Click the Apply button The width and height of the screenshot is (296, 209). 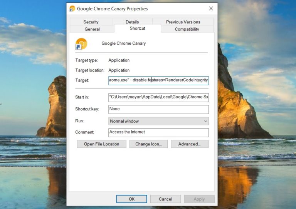[x=199, y=199]
